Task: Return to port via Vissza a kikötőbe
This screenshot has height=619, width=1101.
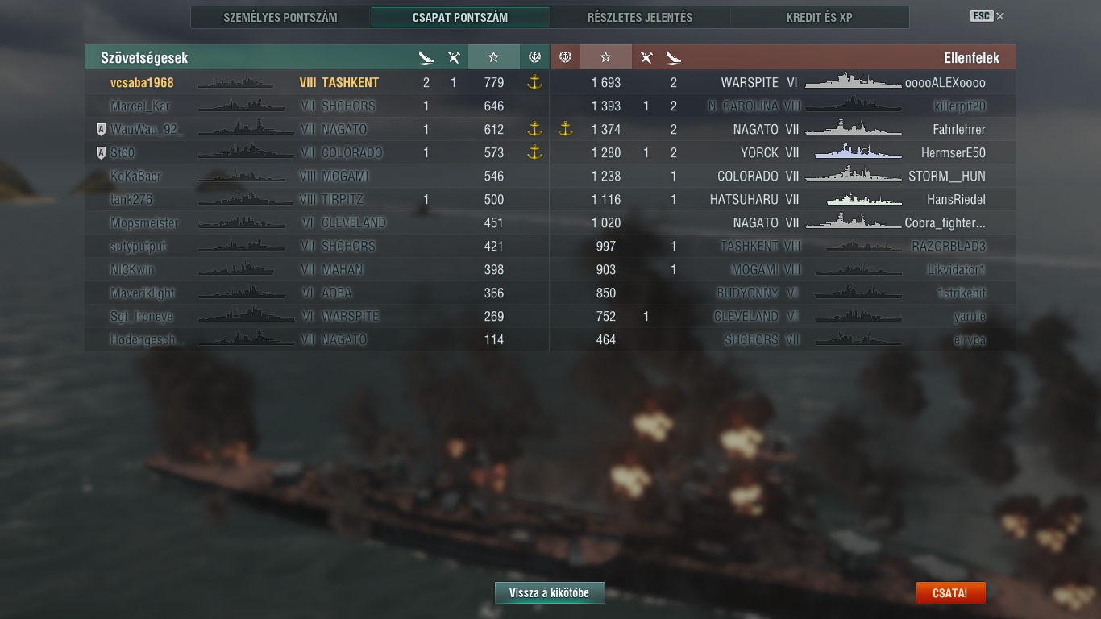Action: pos(550,593)
